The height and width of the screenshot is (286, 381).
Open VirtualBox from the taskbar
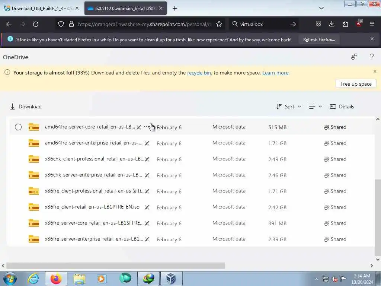pyautogui.click(x=171, y=279)
